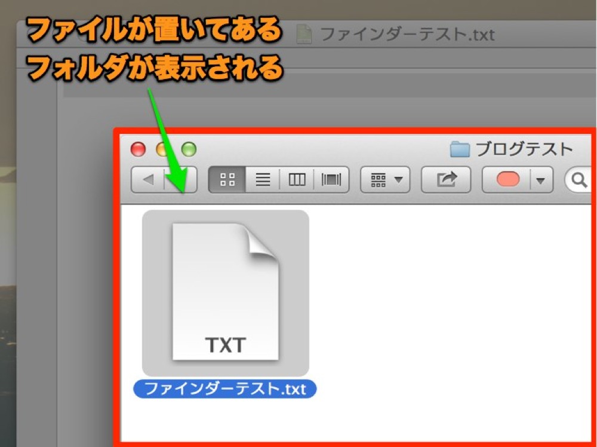Click the red tag label button
Screen dimensions: 597x447
point(507,179)
